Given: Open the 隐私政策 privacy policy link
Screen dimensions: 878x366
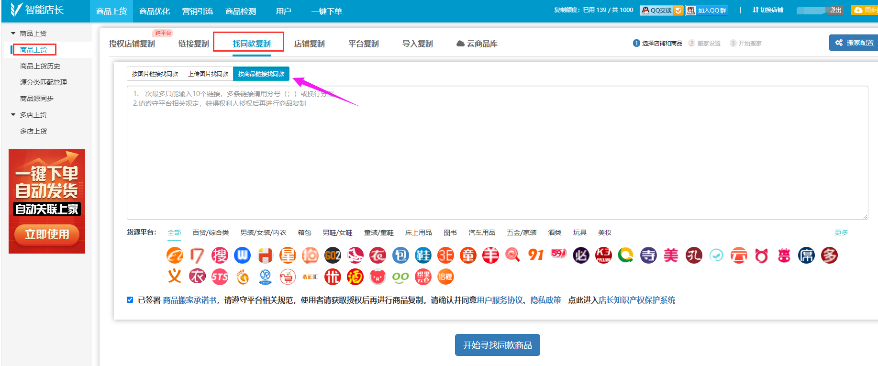Looking at the screenshot, I should pos(545,300).
